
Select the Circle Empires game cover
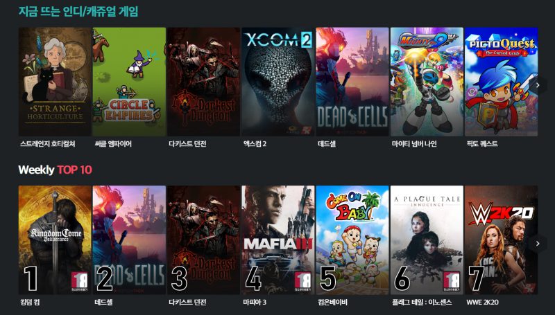click(x=129, y=82)
